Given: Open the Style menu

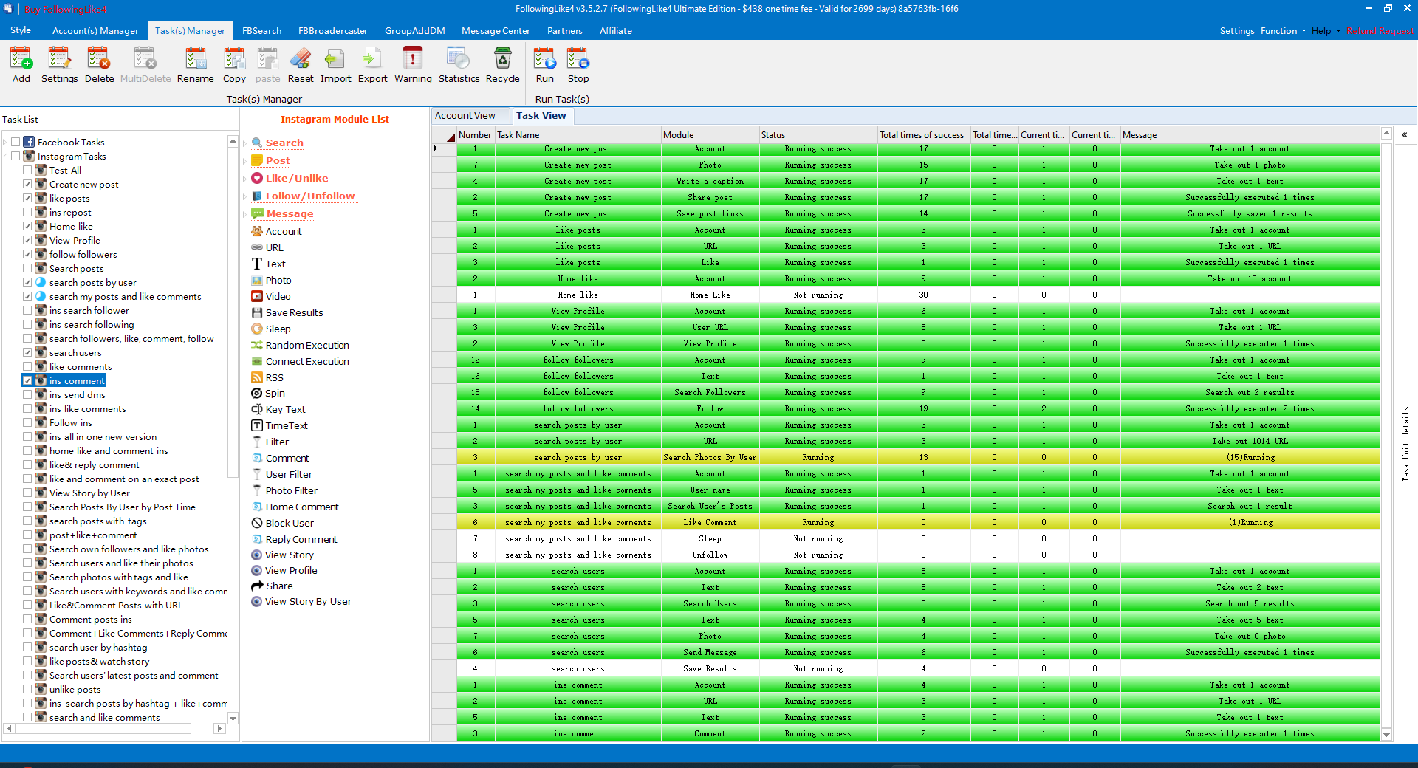Looking at the screenshot, I should (21, 30).
